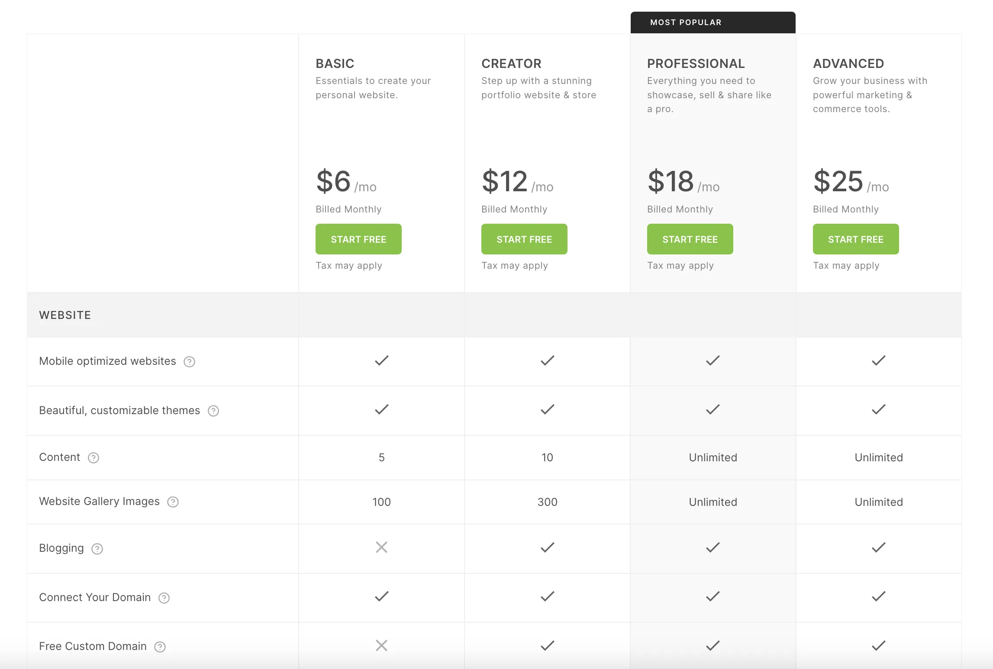
Task: Click help icon for Website Gallery Images
Action: click(x=173, y=502)
